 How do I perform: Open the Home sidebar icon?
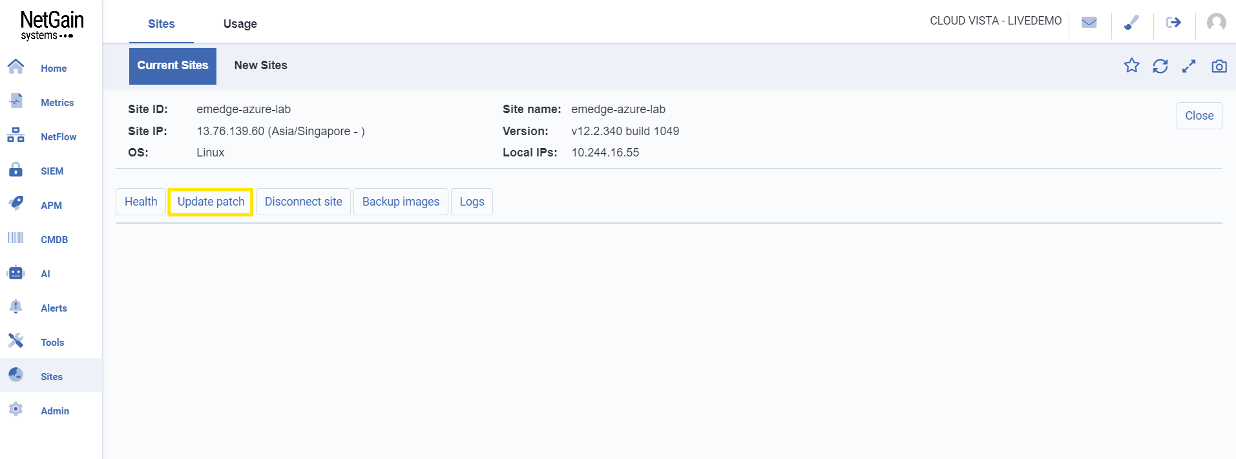coord(16,67)
